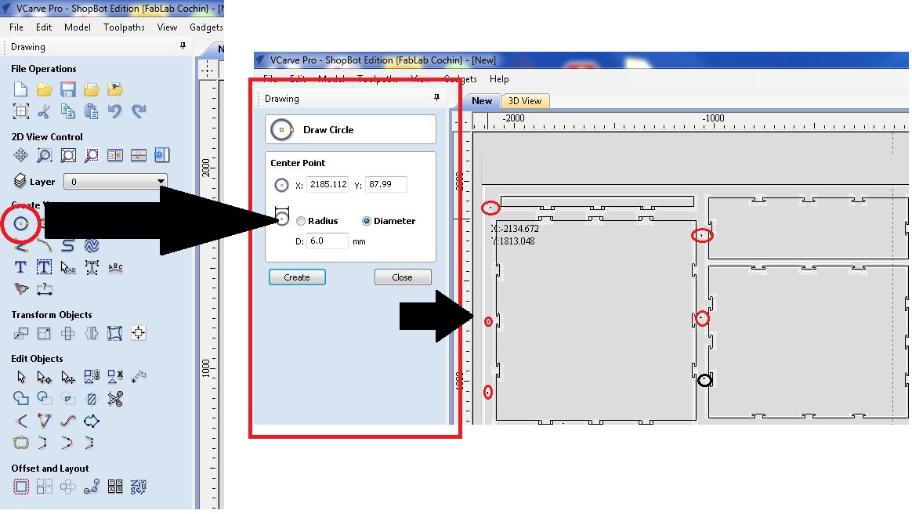Click the Undo arrow icon
This screenshot has height=514, width=912.
coord(114,111)
